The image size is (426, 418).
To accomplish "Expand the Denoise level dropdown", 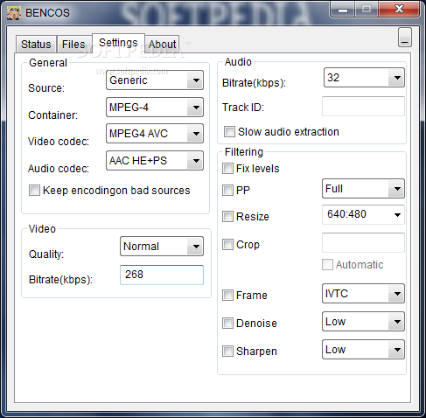I will (363, 322).
